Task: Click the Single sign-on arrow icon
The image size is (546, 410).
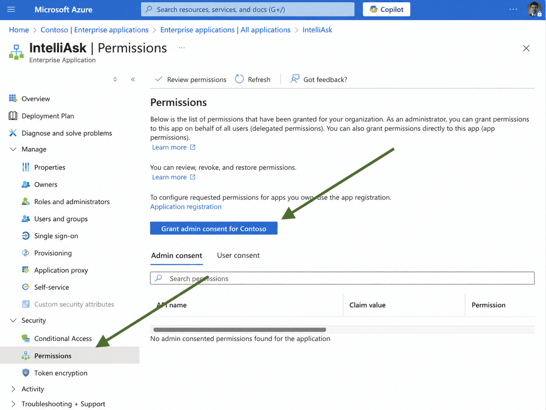Action: tap(26, 236)
